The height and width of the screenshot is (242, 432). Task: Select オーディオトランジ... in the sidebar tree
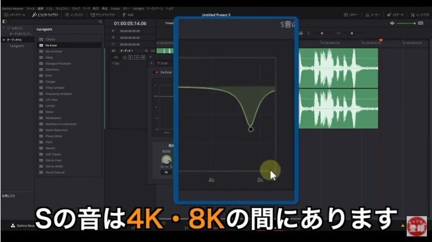point(21,34)
